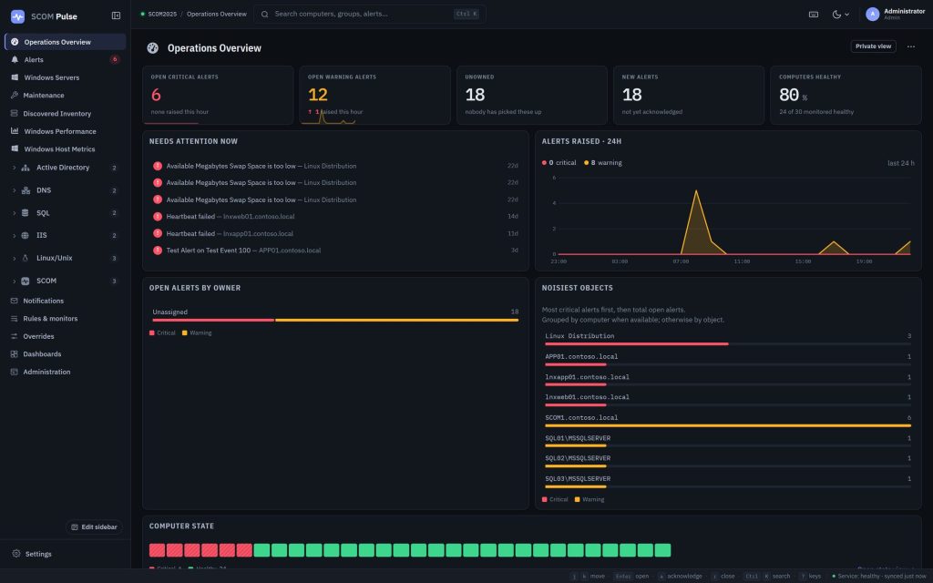Click the first red computer state tile
The image size is (933, 583).
click(157, 550)
